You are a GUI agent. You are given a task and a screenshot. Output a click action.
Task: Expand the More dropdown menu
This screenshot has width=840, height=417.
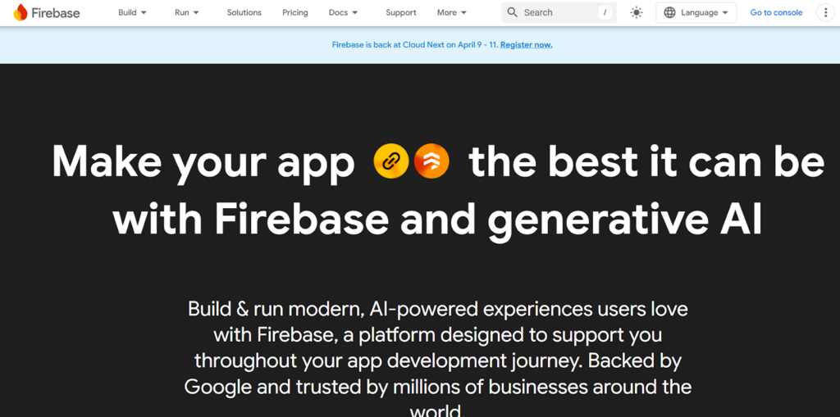click(x=452, y=13)
